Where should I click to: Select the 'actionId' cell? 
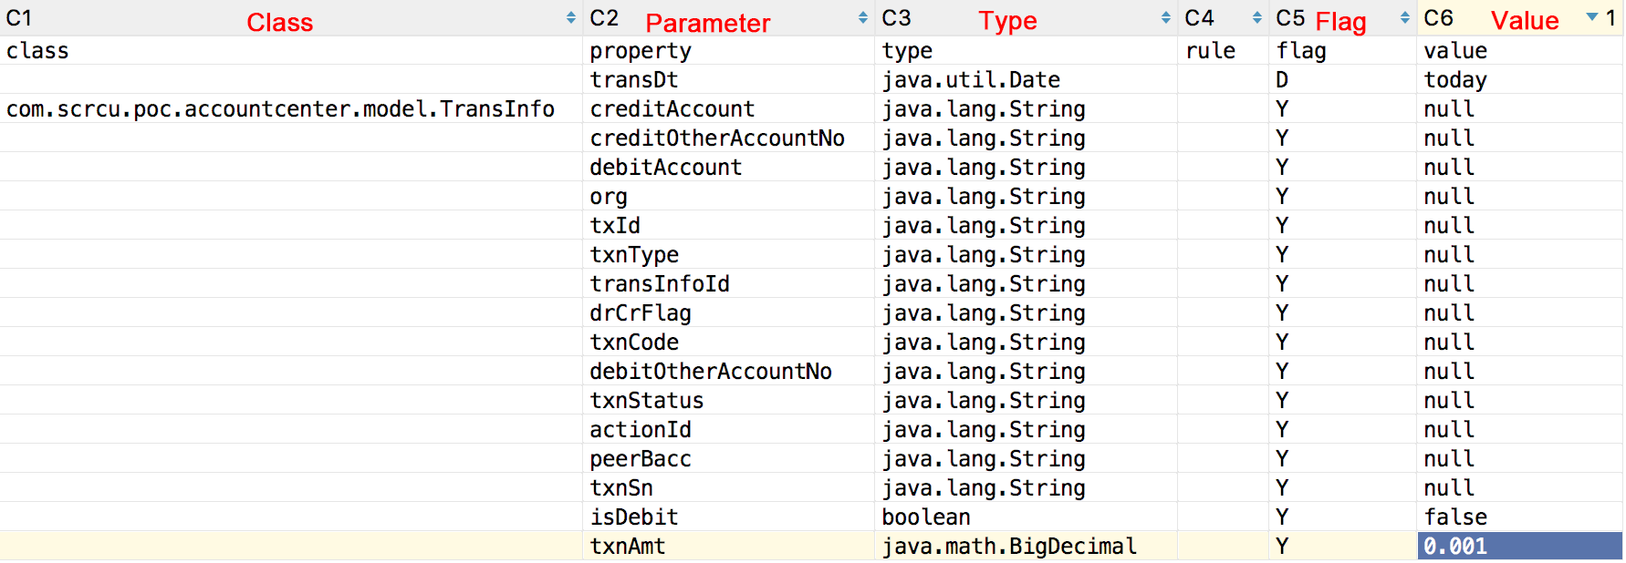pos(729,429)
